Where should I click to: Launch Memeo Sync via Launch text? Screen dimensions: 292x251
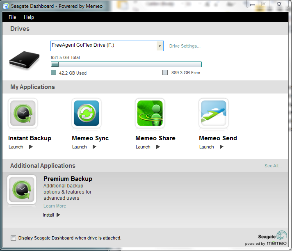79,147
